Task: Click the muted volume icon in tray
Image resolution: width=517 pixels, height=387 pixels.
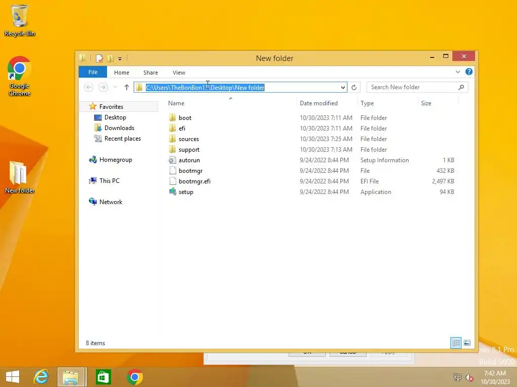Action: click(469, 377)
